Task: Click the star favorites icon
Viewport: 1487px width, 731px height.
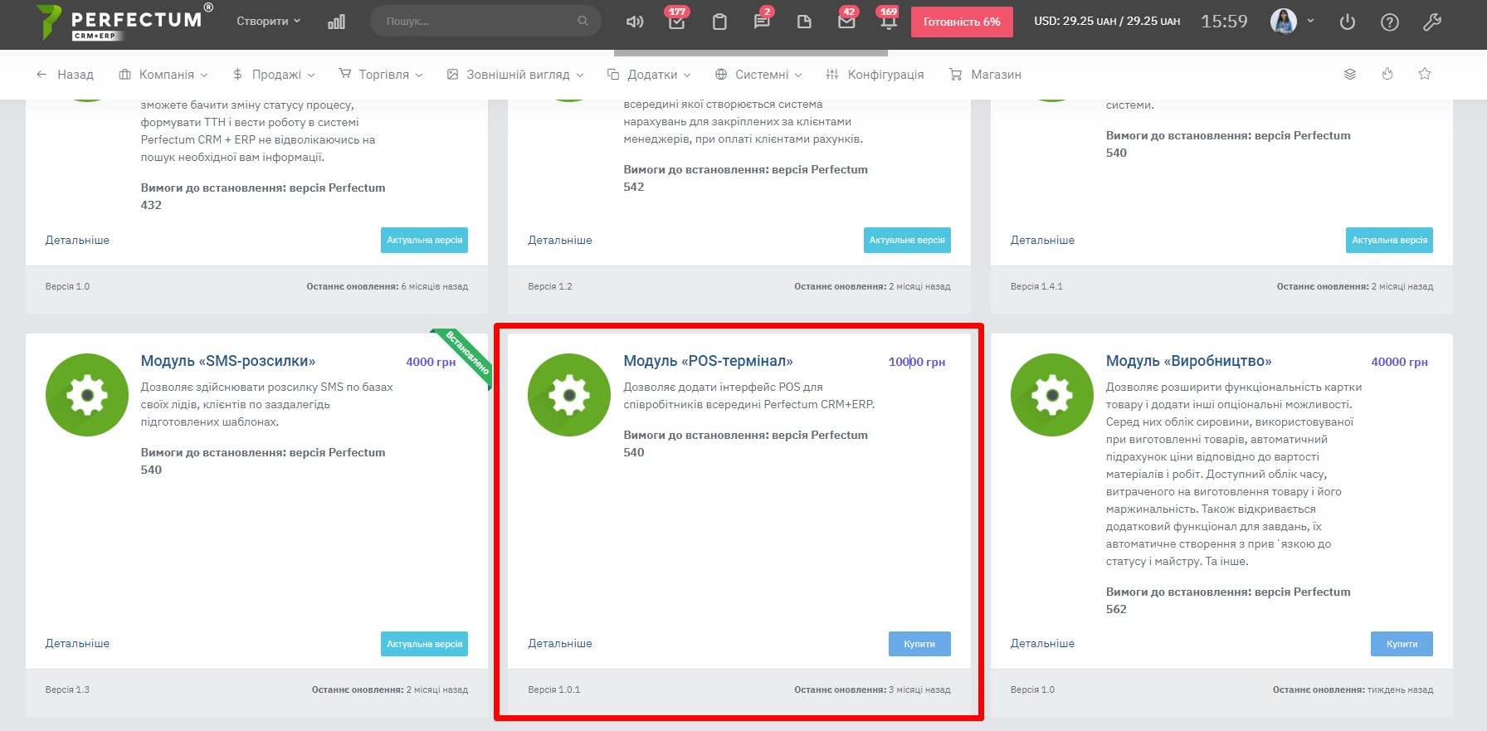Action: tap(1425, 74)
